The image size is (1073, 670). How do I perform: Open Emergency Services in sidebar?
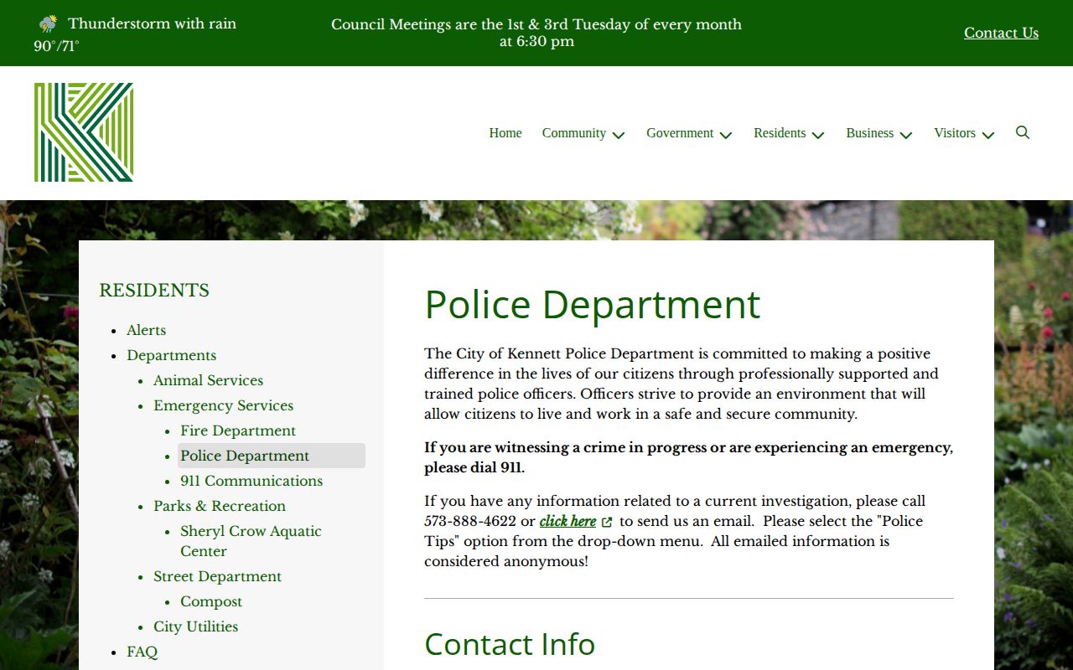(x=224, y=405)
